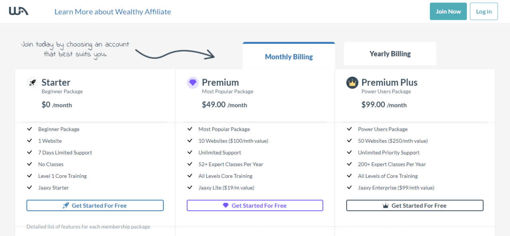Image resolution: width=510 pixels, height=236 pixels.
Task: Switch to Yearly Billing tab
Action: (390, 54)
